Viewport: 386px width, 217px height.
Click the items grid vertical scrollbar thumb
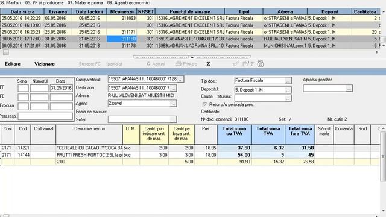pos(384,157)
